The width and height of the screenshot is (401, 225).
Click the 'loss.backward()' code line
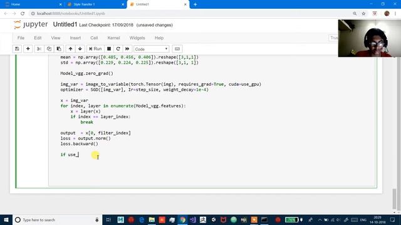coord(80,144)
